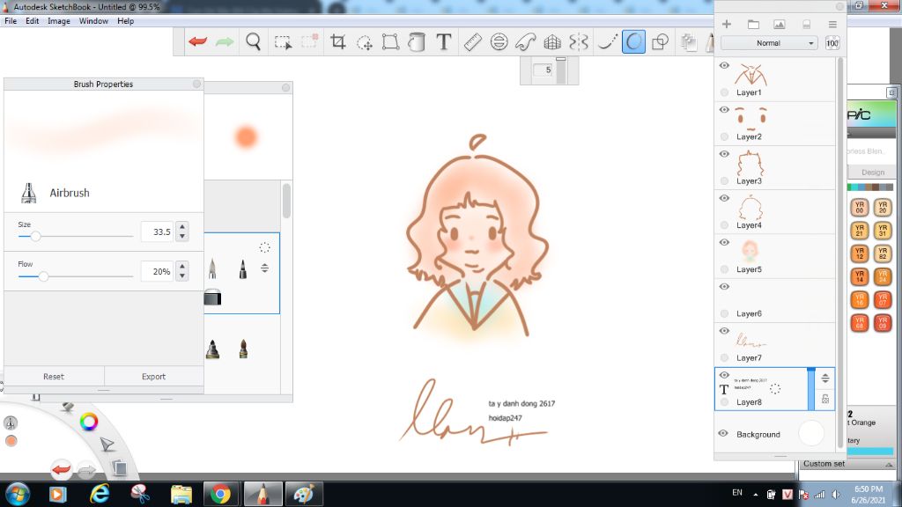Enable the French Curve tool

tap(525, 41)
